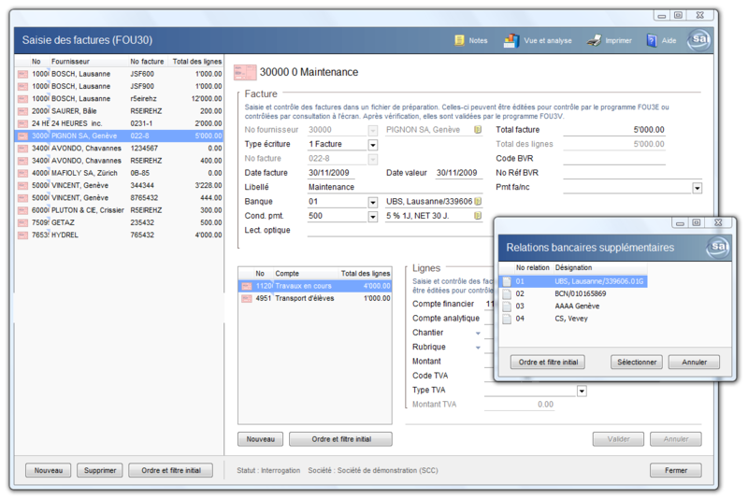
Task: Click the invoice icon beside 30000 0 Maintenance title
Action: point(245,72)
